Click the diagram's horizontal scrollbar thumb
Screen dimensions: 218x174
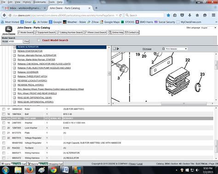[x=184, y=104]
